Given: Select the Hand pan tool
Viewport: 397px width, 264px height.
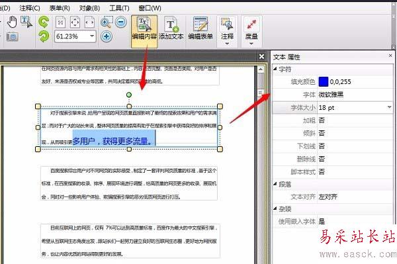Looking at the screenshot, I should pyautogui.click(x=12, y=22).
